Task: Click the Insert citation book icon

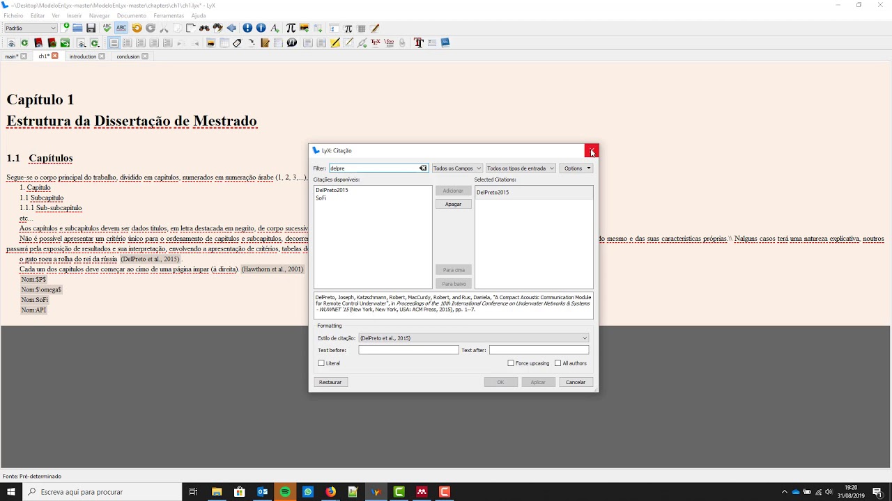Action: 265,42
